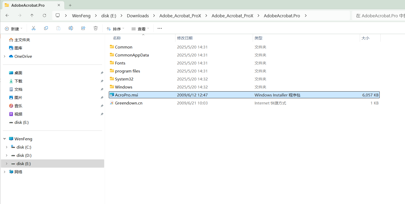This screenshot has width=405, height=204.
Task: Click the Copy icon in toolbar
Action: click(x=46, y=28)
